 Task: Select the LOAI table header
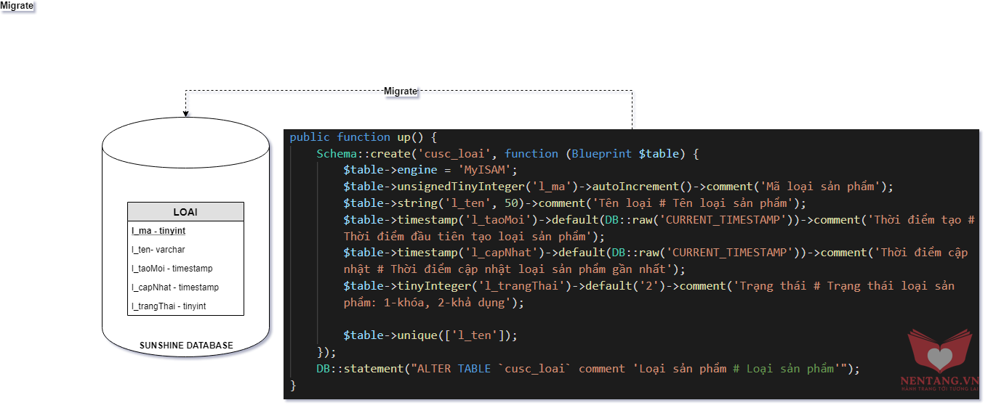pos(185,212)
